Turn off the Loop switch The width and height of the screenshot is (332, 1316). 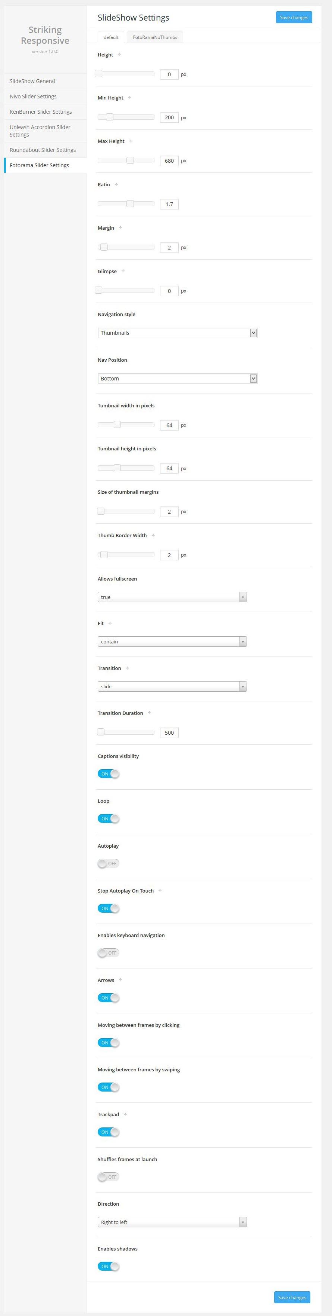[x=108, y=818]
